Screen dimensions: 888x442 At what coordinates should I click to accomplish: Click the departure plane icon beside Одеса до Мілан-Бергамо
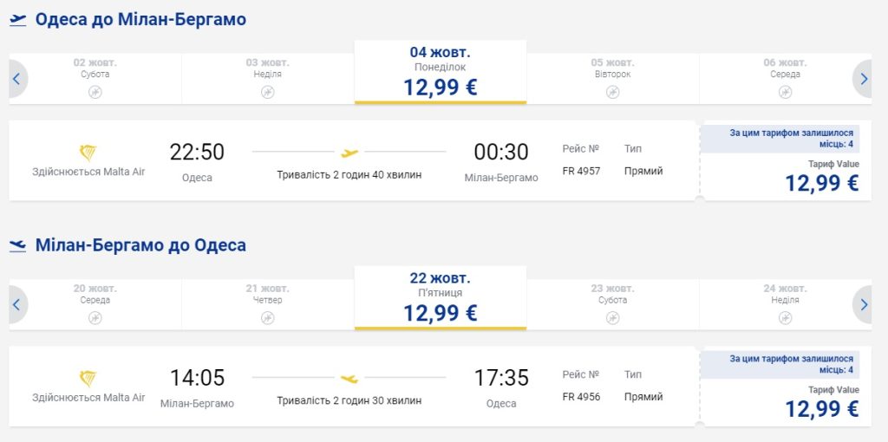[18, 20]
